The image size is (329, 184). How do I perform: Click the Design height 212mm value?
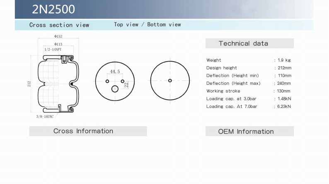click(284, 68)
